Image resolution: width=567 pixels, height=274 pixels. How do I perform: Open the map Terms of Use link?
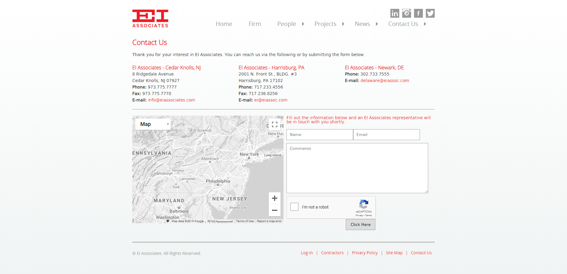(245, 221)
